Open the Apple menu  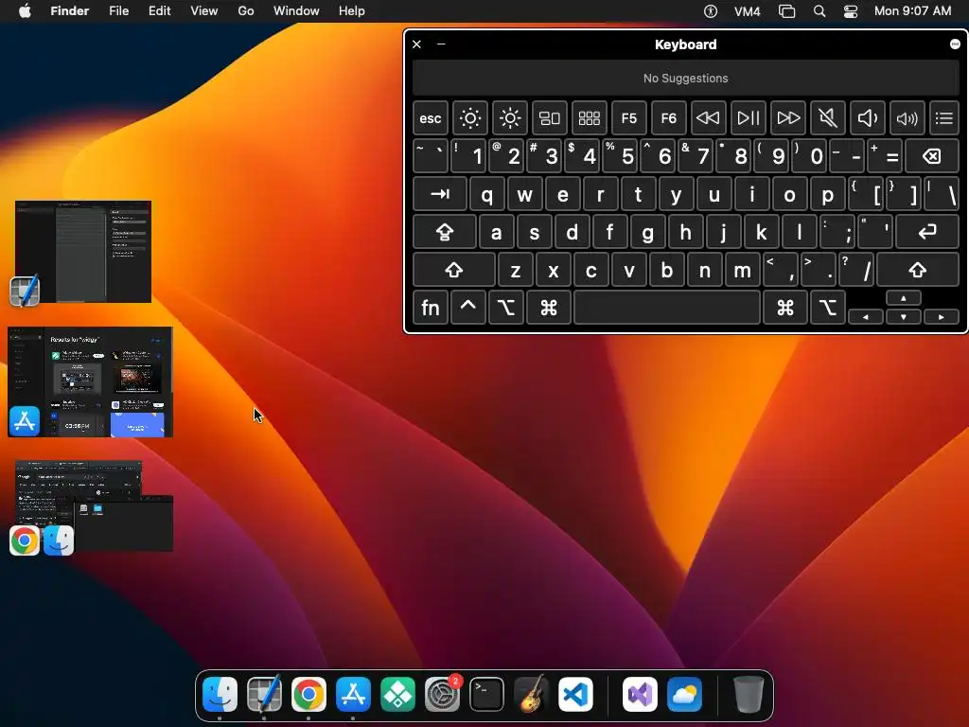(x=25, y=11)
